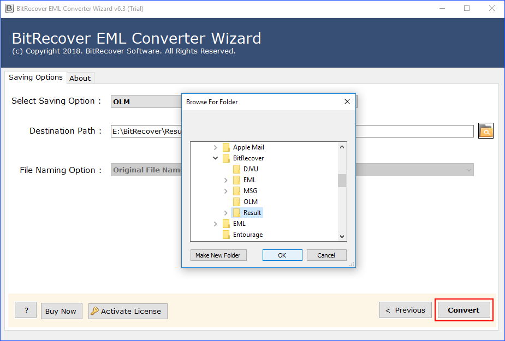
Task: Expand the MSG folder node
Action: point(226,191)
